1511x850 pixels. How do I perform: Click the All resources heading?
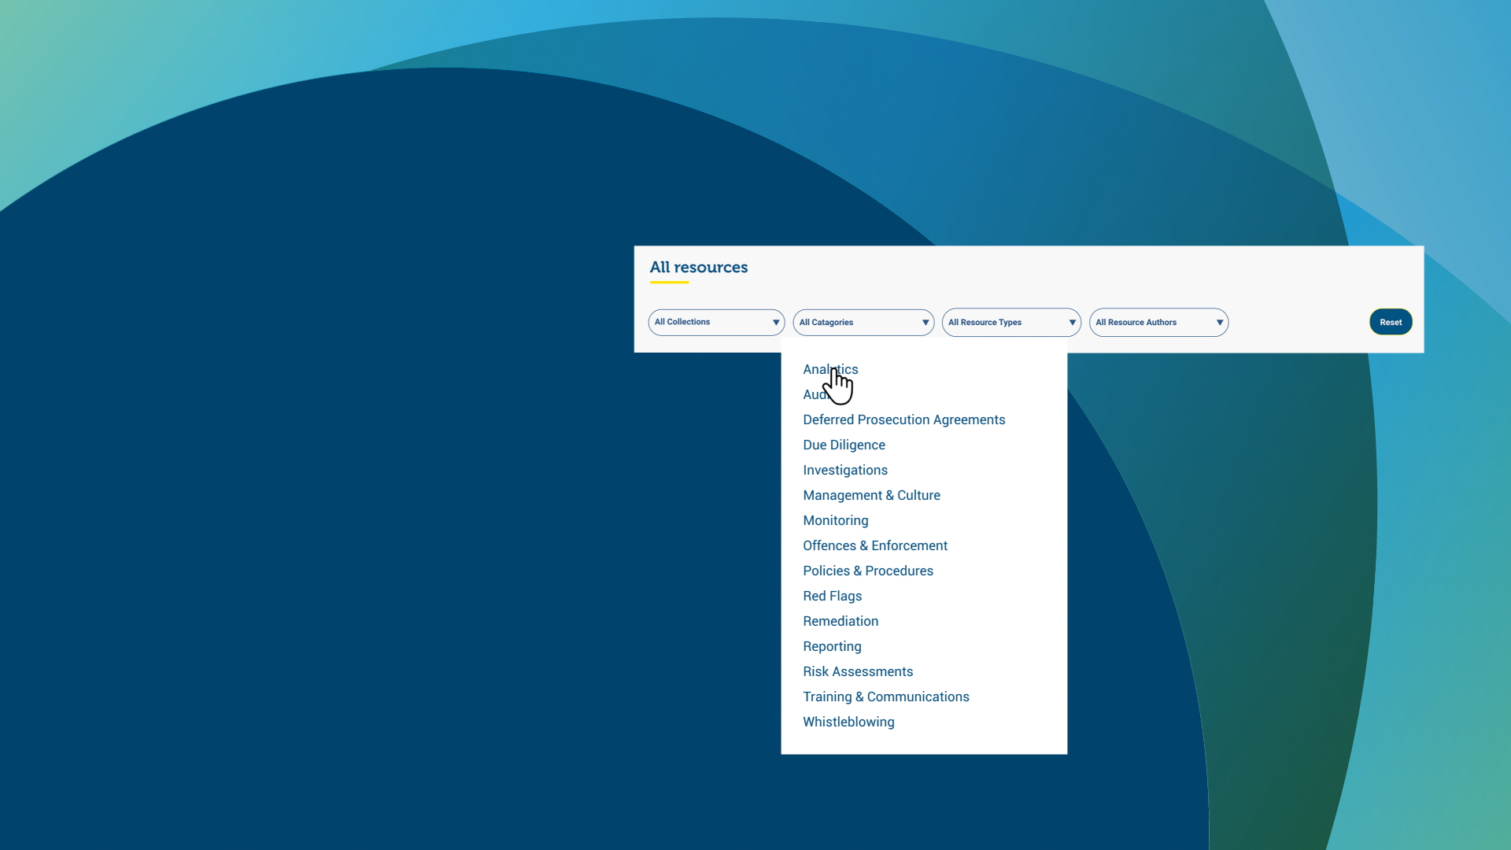(x=698, y=268)
